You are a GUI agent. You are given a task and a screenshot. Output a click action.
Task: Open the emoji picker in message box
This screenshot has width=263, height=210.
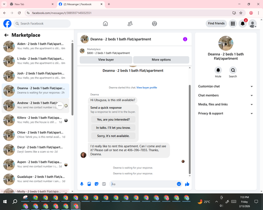tap(179, 184)
